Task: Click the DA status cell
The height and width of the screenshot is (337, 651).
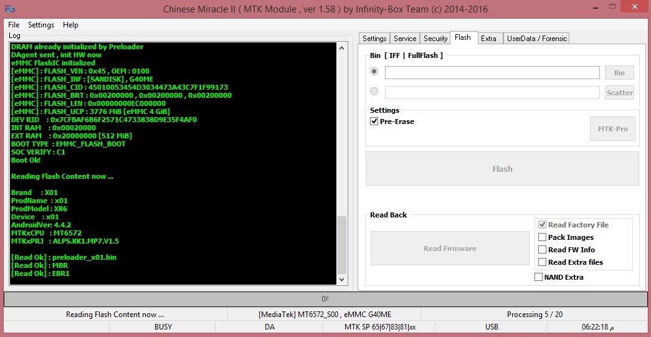Action: click(270, 327)
